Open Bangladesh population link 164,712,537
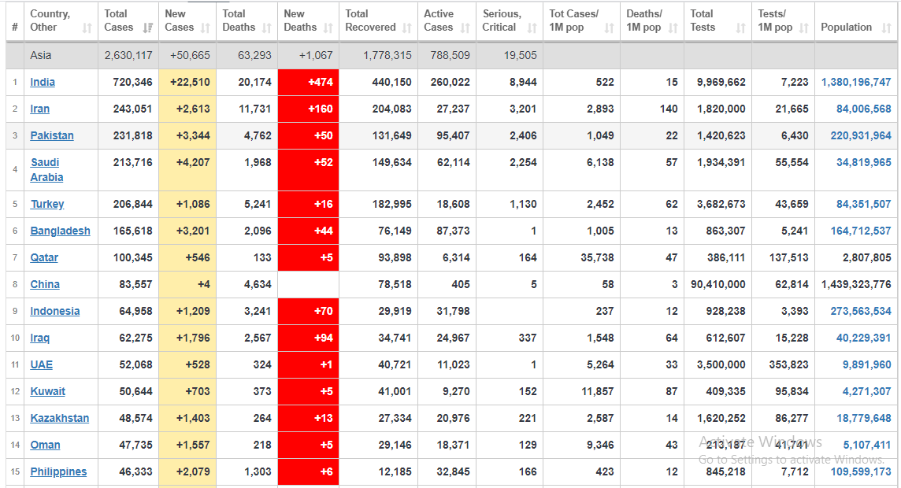Image resolution: width=901 pixels, height=488 pixels. click(x=861, y=231)
